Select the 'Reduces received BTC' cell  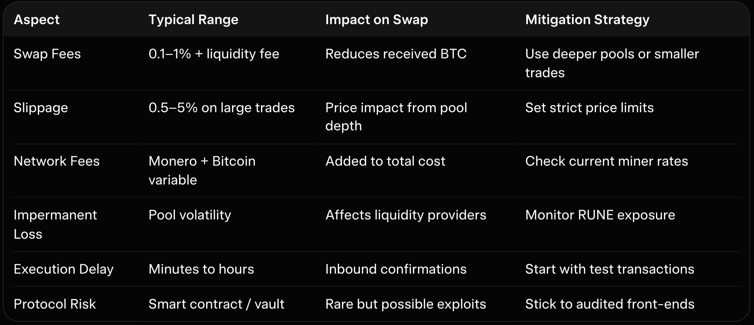[x=396, y=54]
